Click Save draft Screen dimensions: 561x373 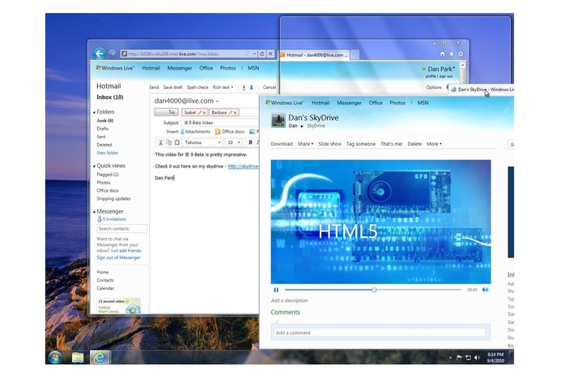pos(172,87)
